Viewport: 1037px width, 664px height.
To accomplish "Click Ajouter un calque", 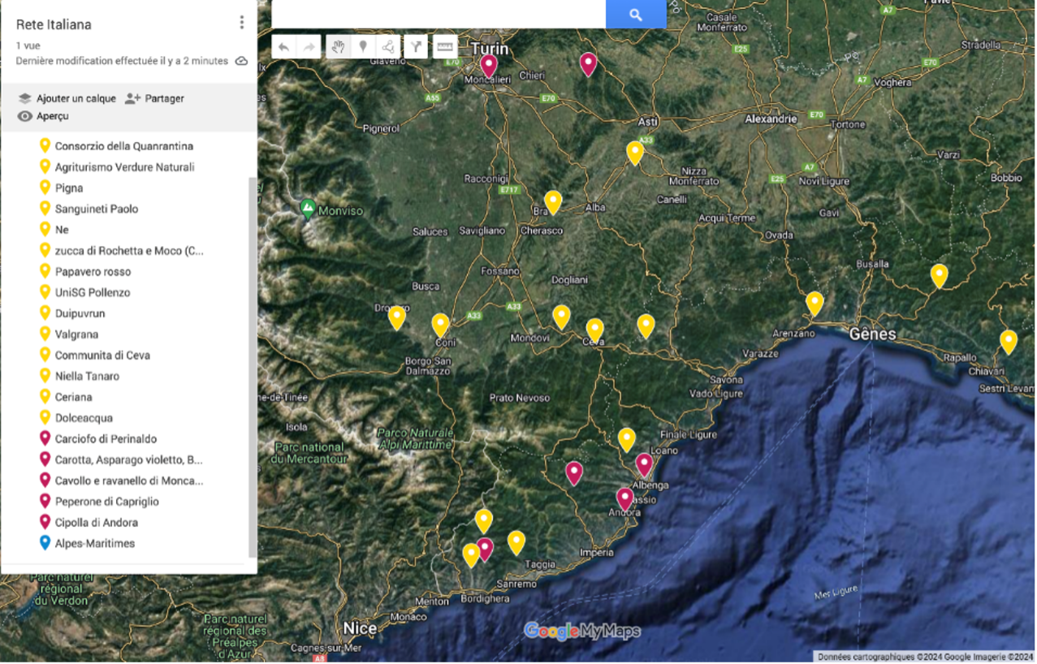I will click(67, 98).
